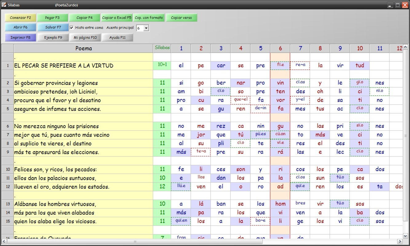410x246 pixels.
Task: Open the Acento principal dropdown
Action: tap(146, 28)
